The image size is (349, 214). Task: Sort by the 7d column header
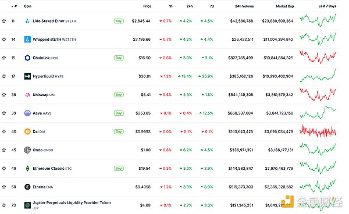tap(212, 6)
